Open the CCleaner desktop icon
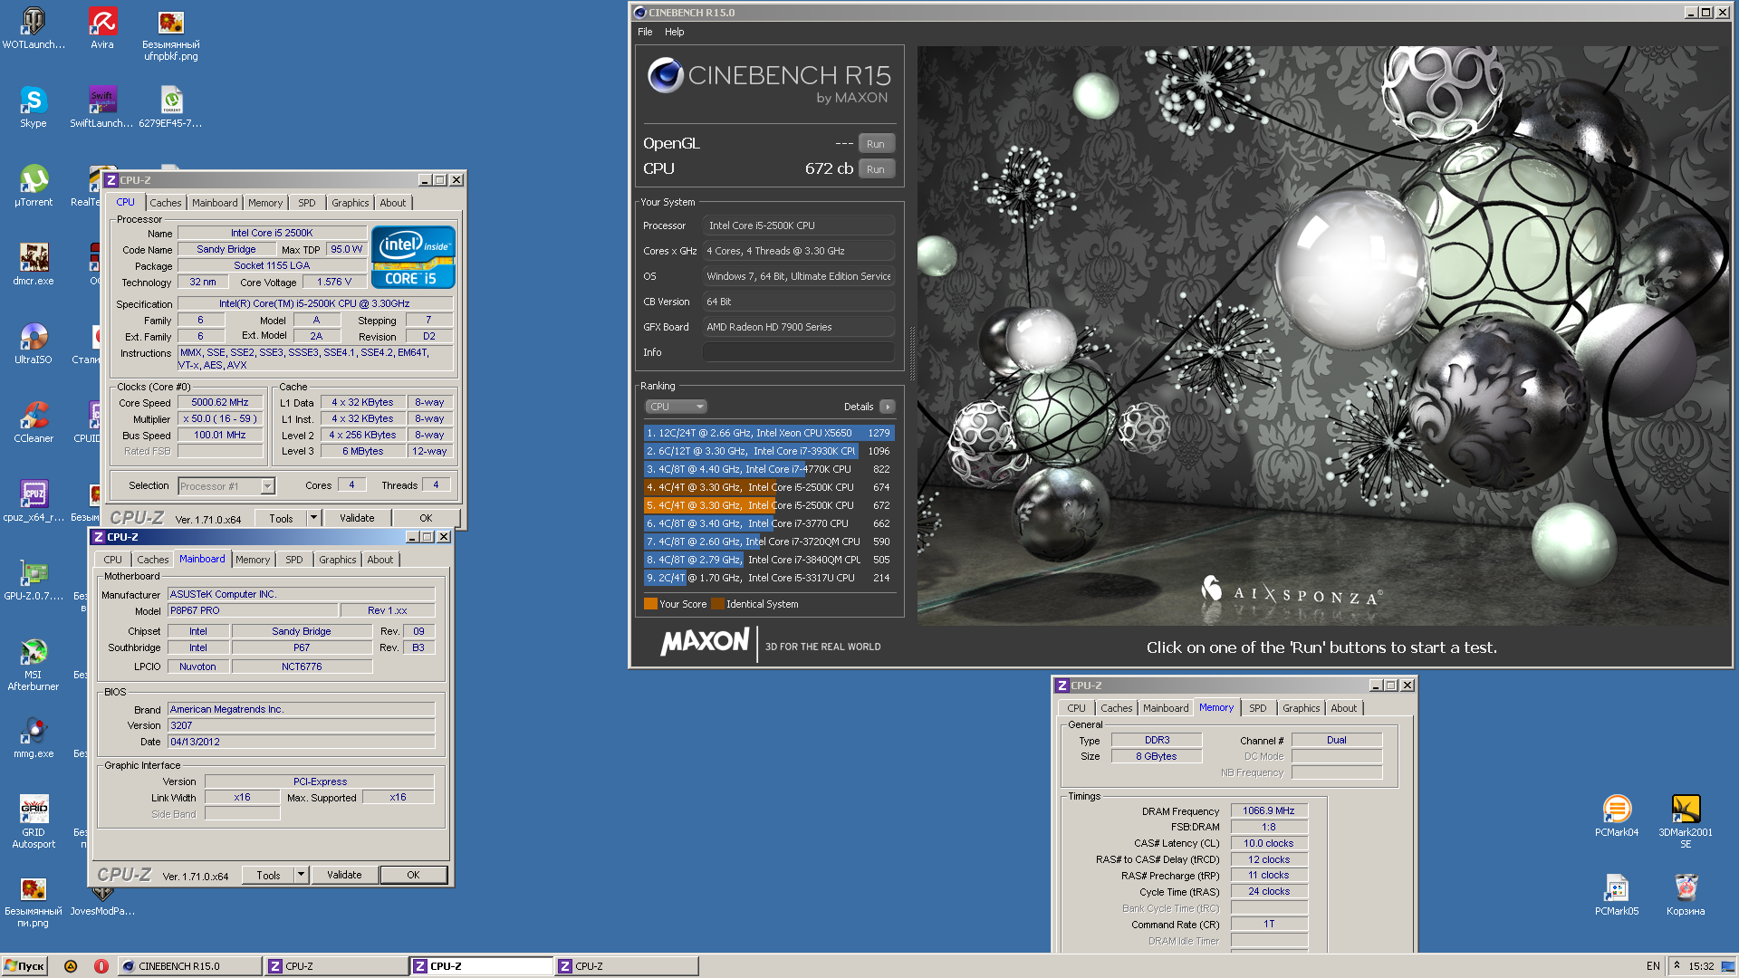This screenshot has width=1739, height=978. coord(34,421)
